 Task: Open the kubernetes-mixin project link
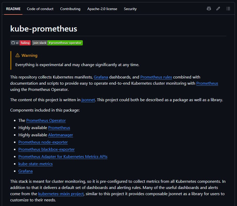tap(61, 194)
